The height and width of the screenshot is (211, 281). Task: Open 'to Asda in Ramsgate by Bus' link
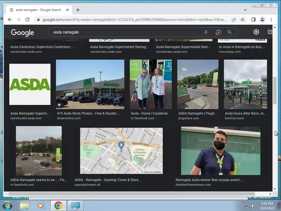pos(242,47)
